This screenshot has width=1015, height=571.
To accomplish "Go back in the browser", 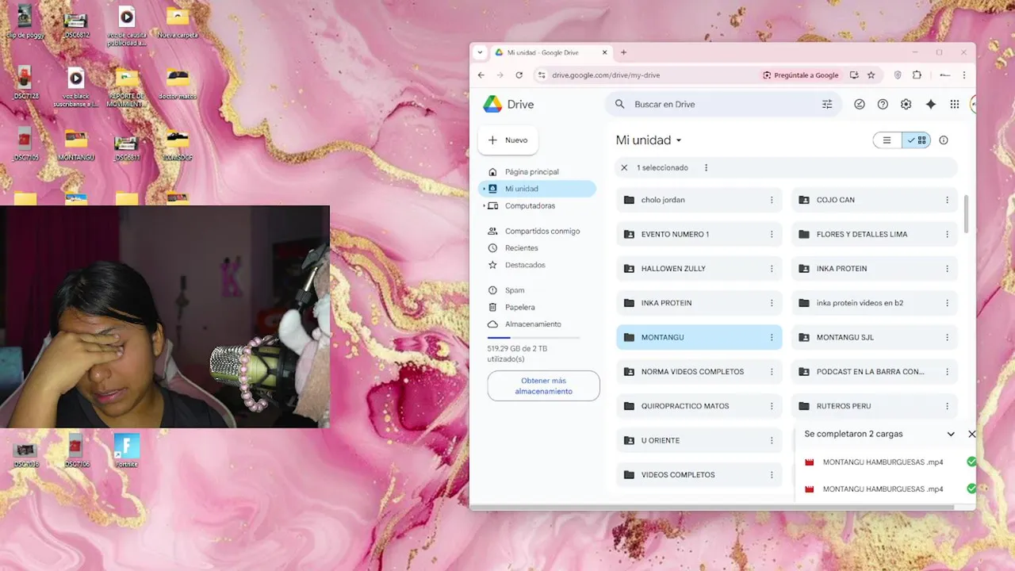I will tap(481, 75).
